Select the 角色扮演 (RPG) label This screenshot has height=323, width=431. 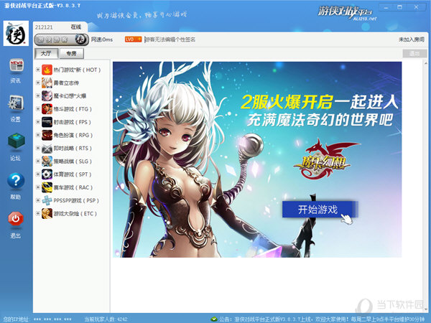(73, 135)
